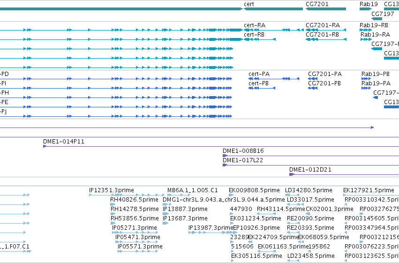
Task: Click the DME1-008B16 BAC label
Action: 243,151
